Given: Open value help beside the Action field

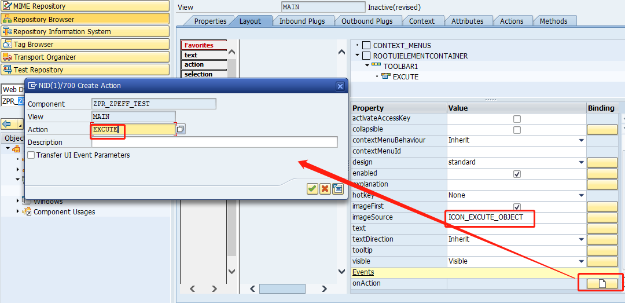Looking at the screenshot, I should tap(181, 129).
